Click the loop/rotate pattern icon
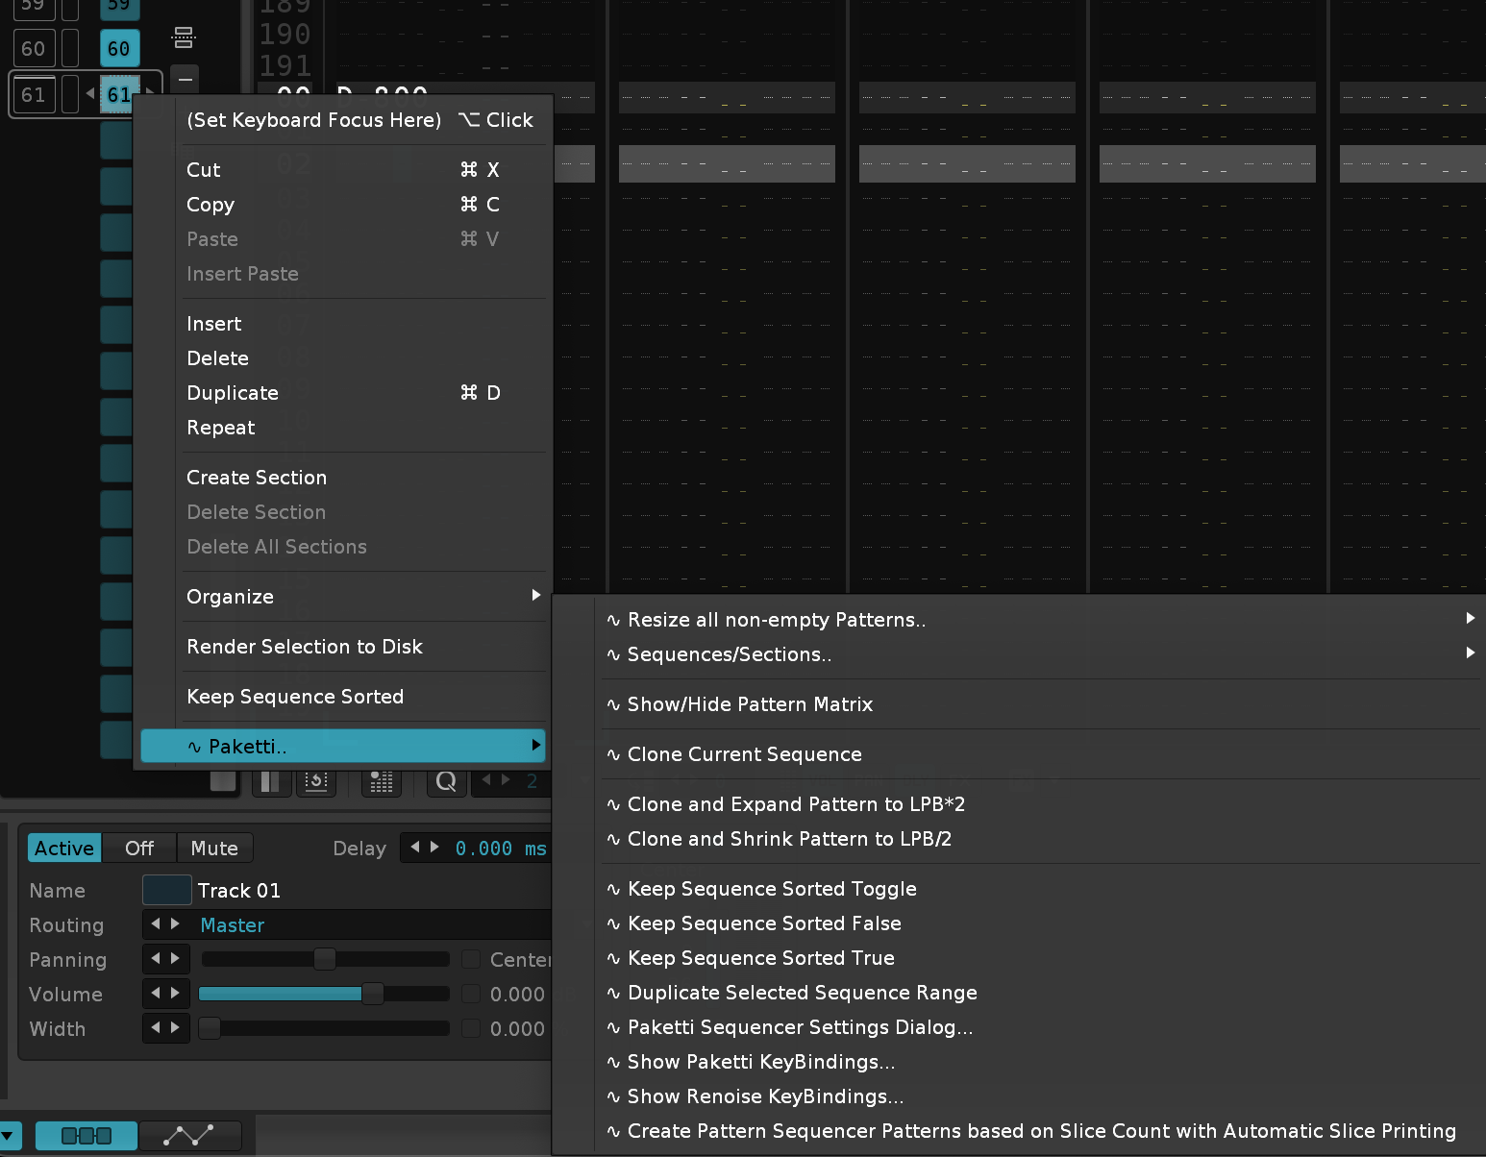1486x1157 pixels. [317, 781]
